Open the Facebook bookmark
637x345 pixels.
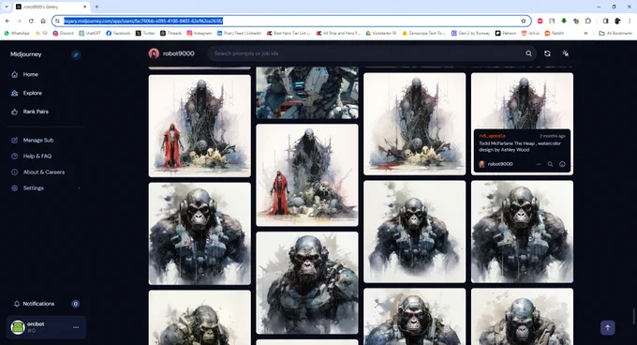tap(118, 33)
